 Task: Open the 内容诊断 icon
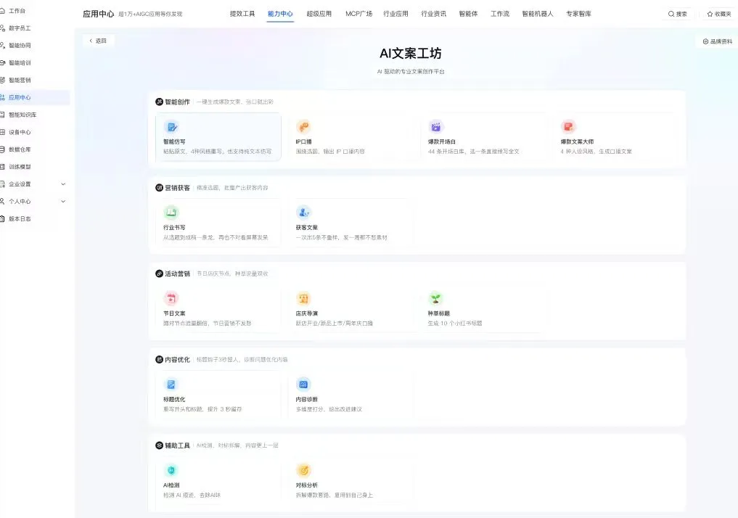coord(303,385)
